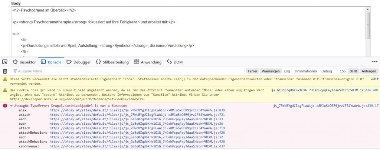This screenshot has height=150, width=380.
Task: Open the SameSite MDN documentation link
Action: pos(77,100)
